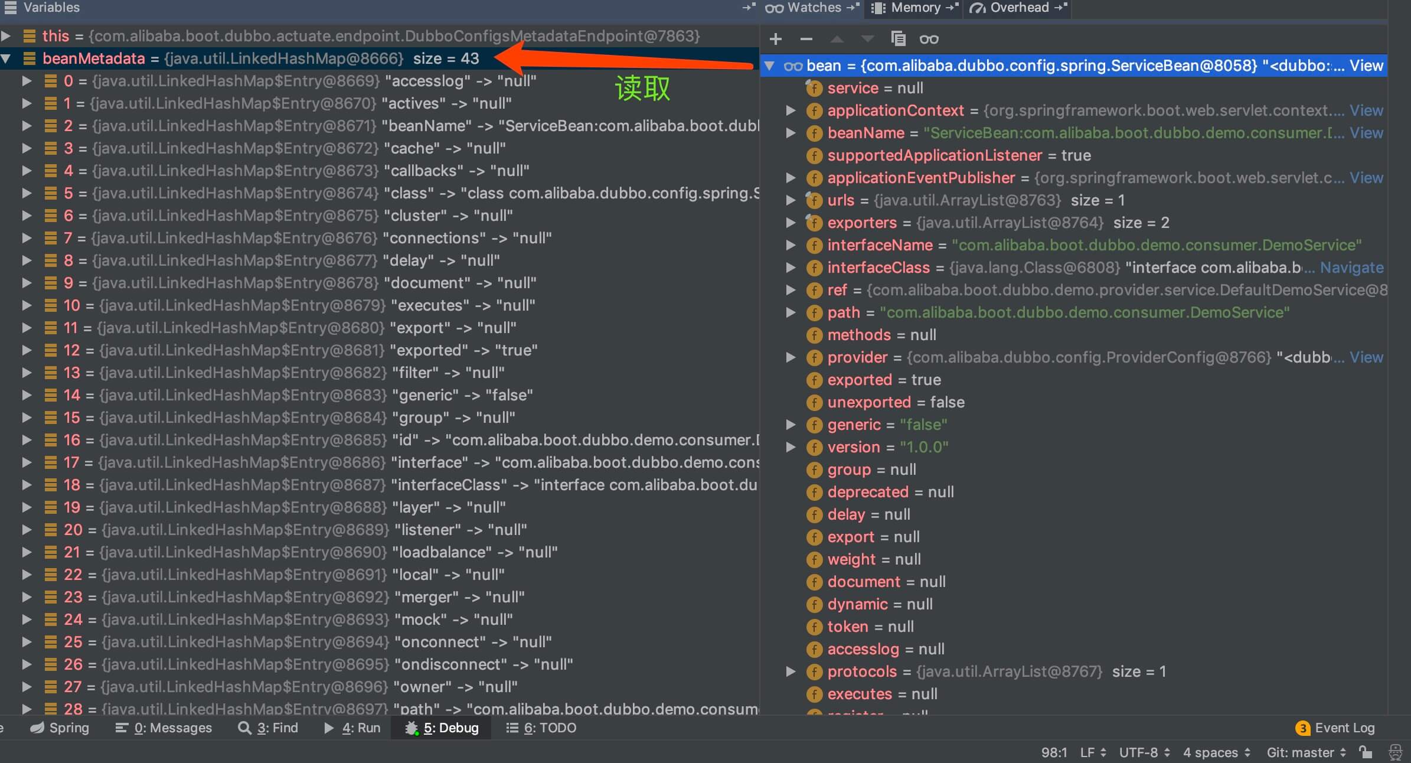
Task: Click the read-only lock icon in status bar
Action: coord(1366,752)
